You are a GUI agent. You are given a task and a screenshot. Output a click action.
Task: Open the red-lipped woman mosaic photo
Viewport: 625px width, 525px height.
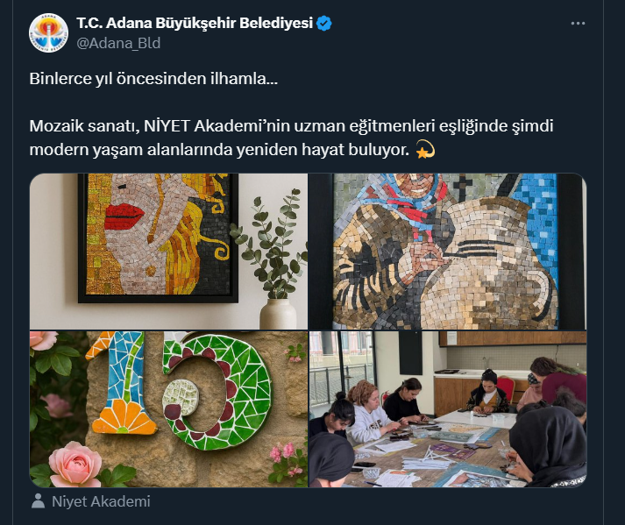pyautogui.click(x=168, y=252)
